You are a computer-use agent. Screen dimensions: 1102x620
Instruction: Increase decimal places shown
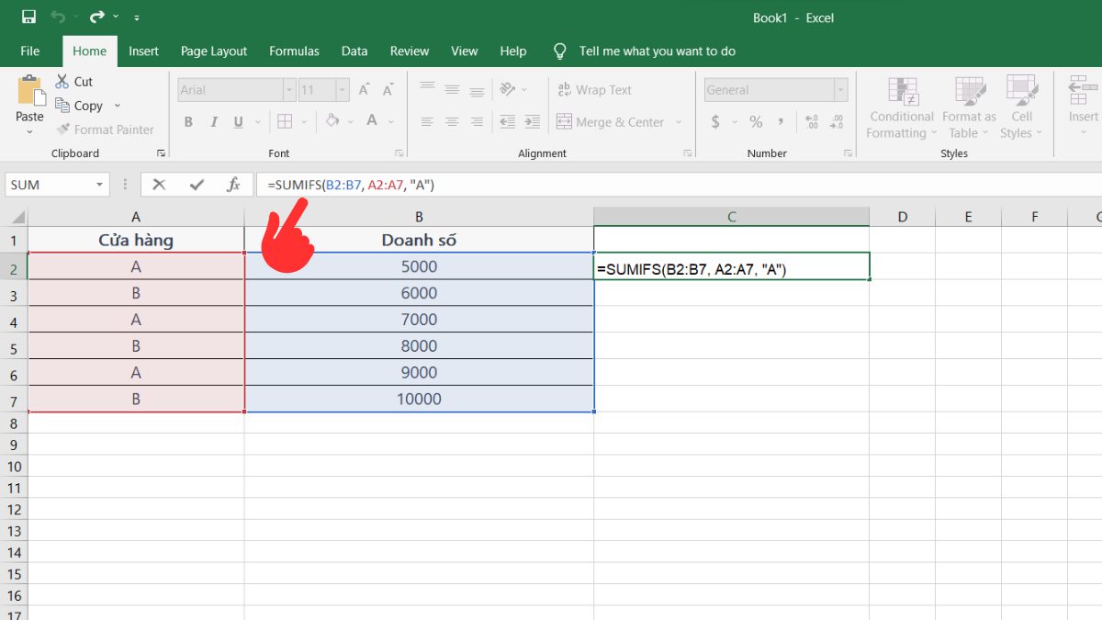(x=812, y=119)
